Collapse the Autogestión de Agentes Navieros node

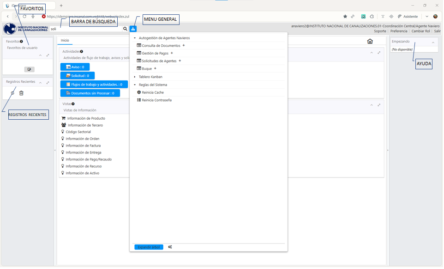pyautogui.click(x=135, y=38)
